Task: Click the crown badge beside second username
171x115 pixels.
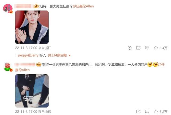Action: pyautogui.click(x=38, y=65)
